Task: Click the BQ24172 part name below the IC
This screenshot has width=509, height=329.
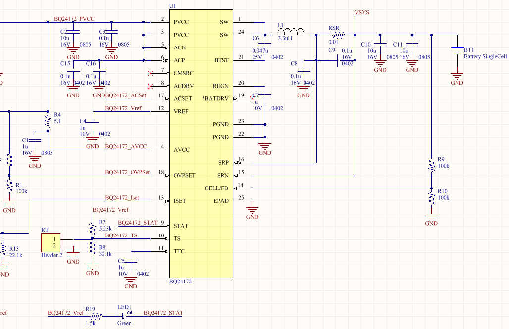Action: [x=181, y=282]
